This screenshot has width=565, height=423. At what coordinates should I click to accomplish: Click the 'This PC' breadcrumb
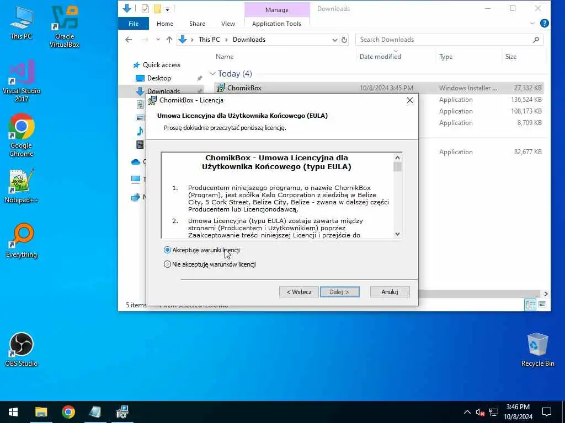(209, 40)
